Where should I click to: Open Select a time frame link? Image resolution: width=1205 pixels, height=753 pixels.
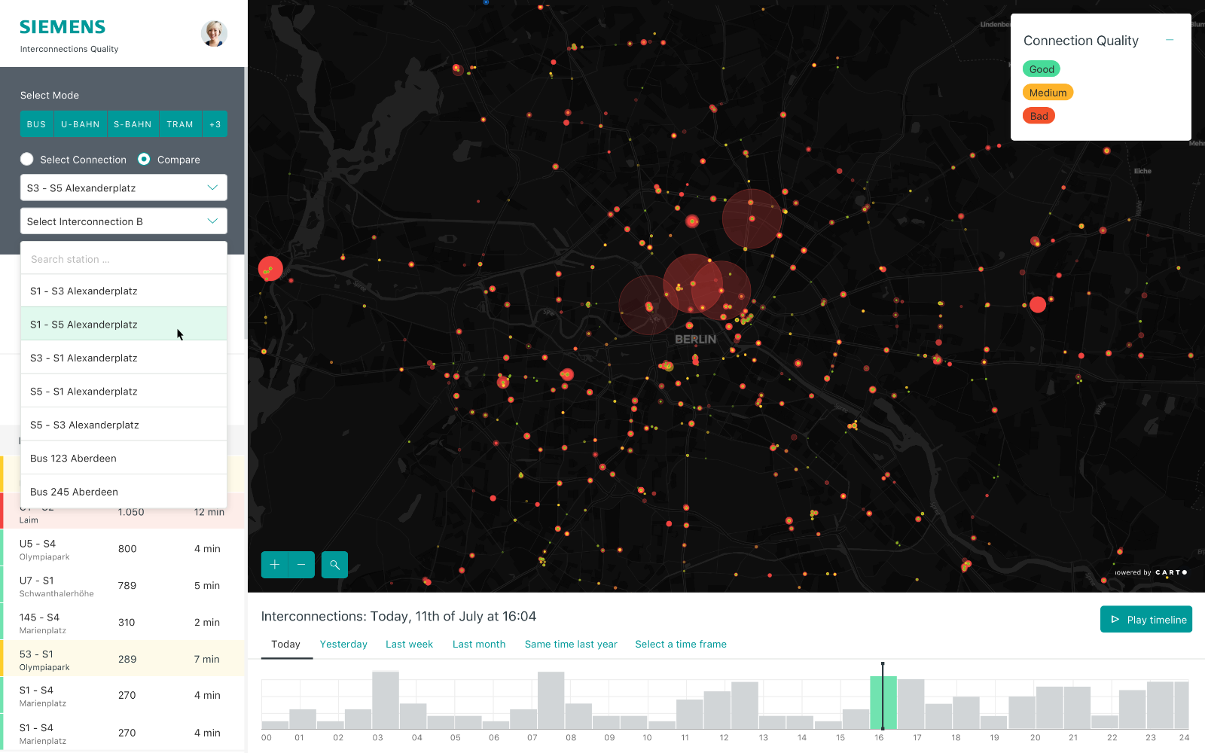coord(681,645)
